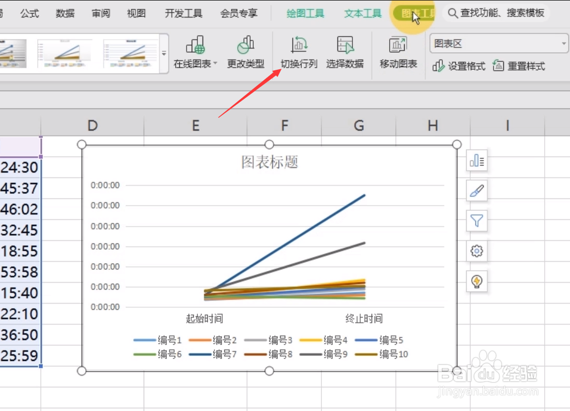This screenshot has width=570, height=411.
Task: Open chart filter funnel button
Action: click(476, 221)
